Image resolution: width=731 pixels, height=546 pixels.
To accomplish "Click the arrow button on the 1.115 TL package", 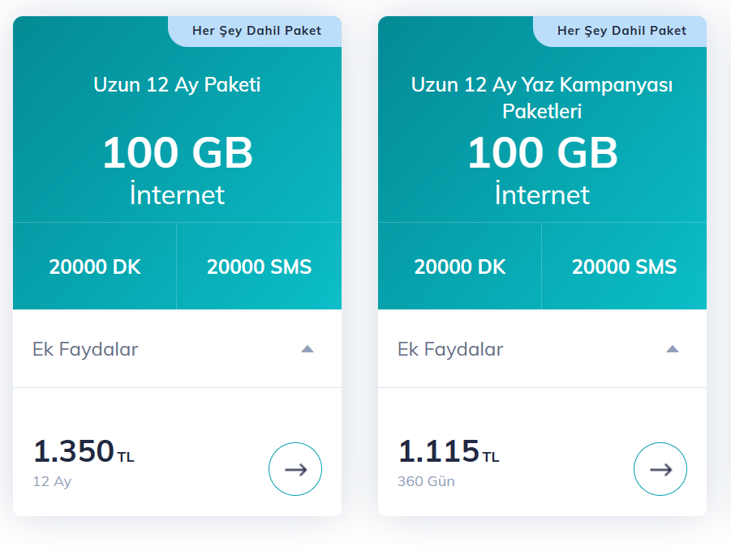I will [x=660, y=469].
